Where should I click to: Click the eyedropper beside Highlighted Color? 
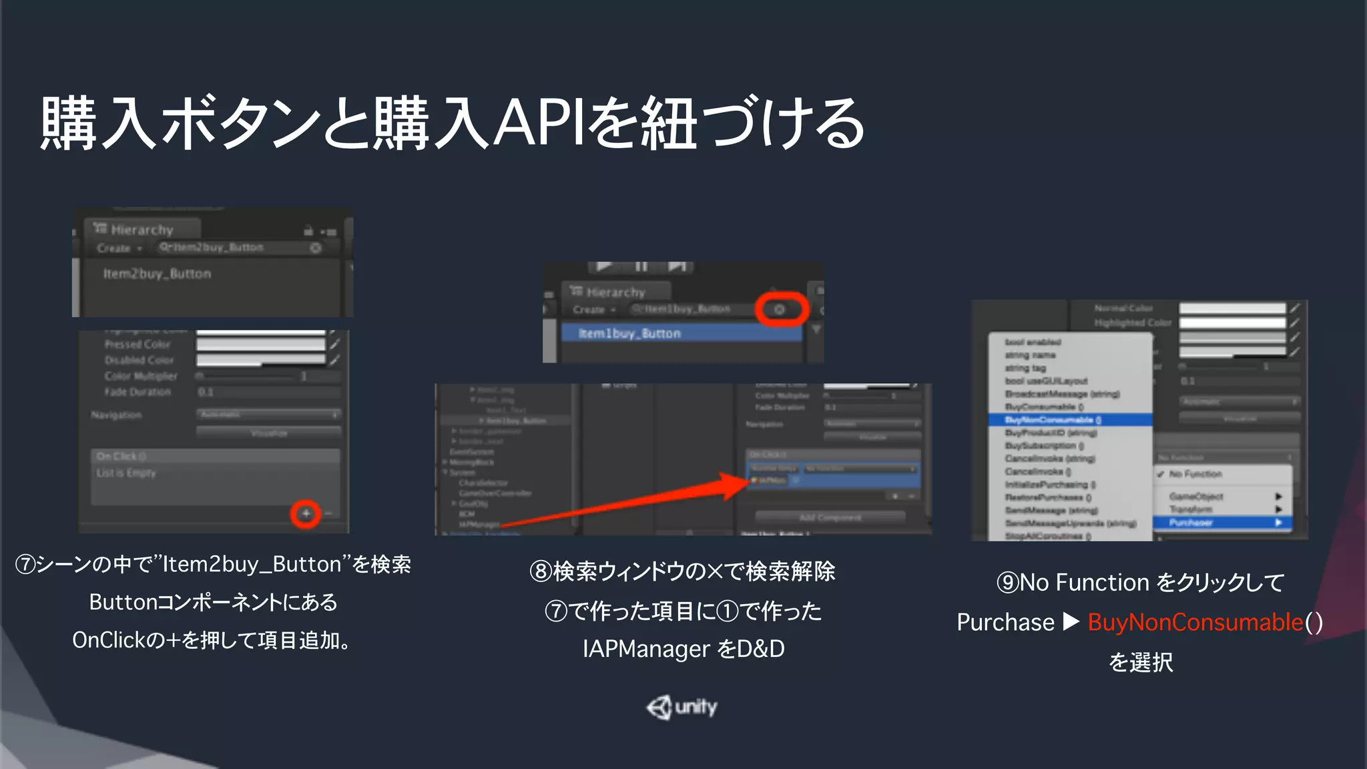pyautogui.click(x=1295, y=322)
